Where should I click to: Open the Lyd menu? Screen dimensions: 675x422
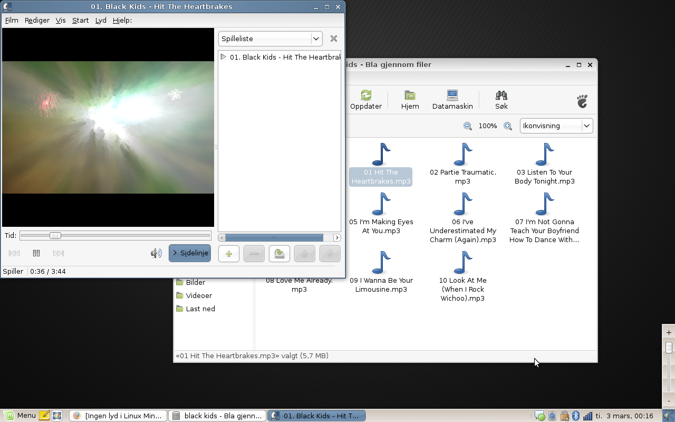101,20
